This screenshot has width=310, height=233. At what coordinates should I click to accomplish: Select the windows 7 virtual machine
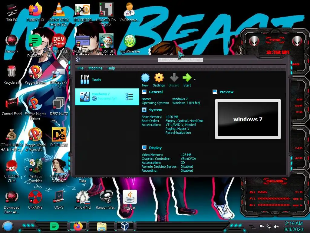[x=107, y=97]
